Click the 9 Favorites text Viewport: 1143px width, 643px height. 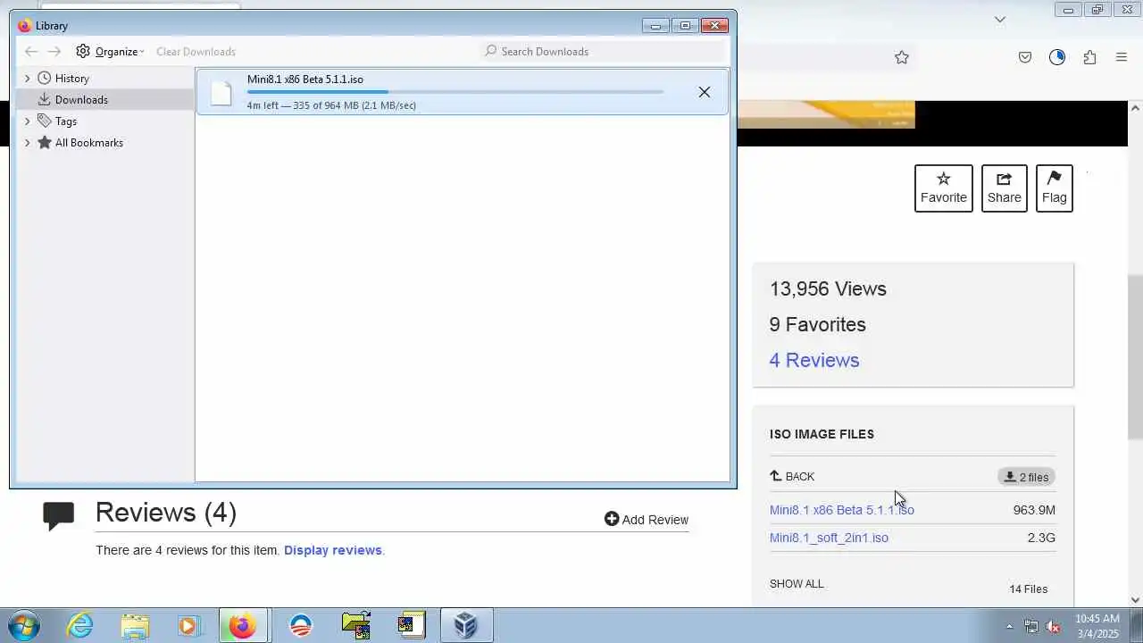point(818,324)
